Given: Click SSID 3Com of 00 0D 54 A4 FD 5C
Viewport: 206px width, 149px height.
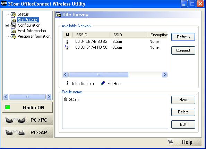Looking at the screenshot, I should pos(117,47).
